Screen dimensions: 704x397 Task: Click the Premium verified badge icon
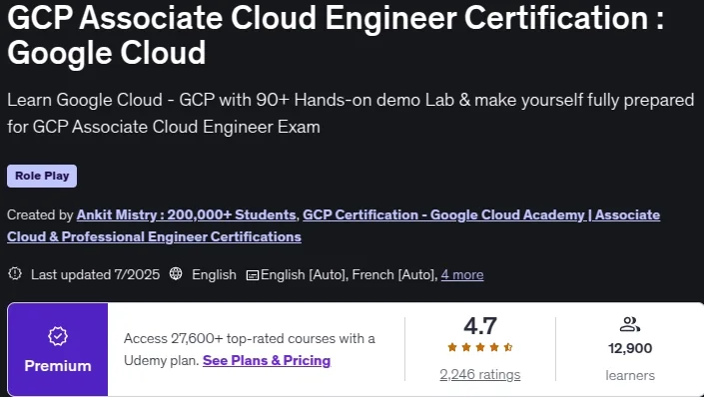click(58, 336)
